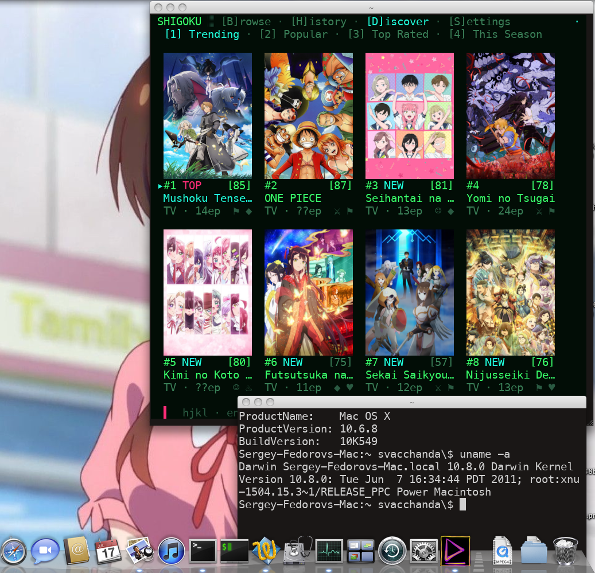Click the hot springs icon on Kimi no Koto row
The width and height of the screenshot is (595, 573).
click(x=249, y=388)
